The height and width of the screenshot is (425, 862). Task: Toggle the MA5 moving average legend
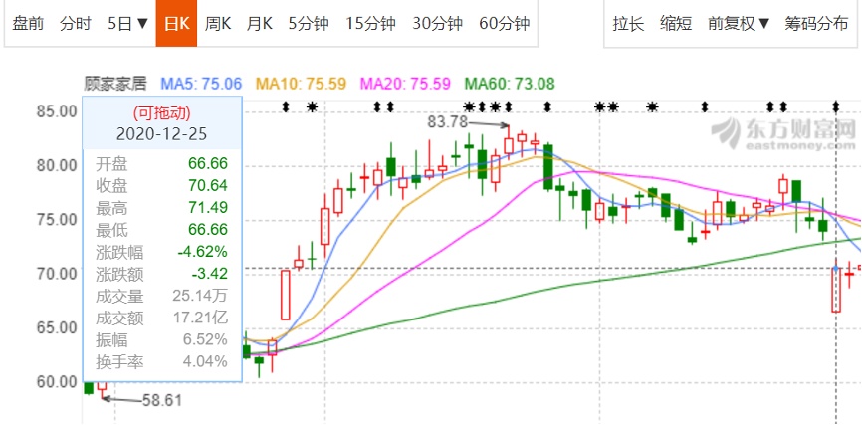pyautogui.click(x=202, y=84)
